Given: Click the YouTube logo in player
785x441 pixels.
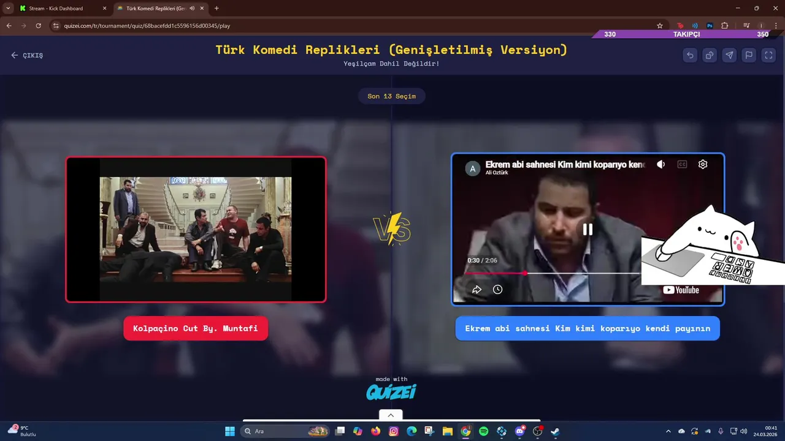Looking at the screenshot, I should click(681, 290).
